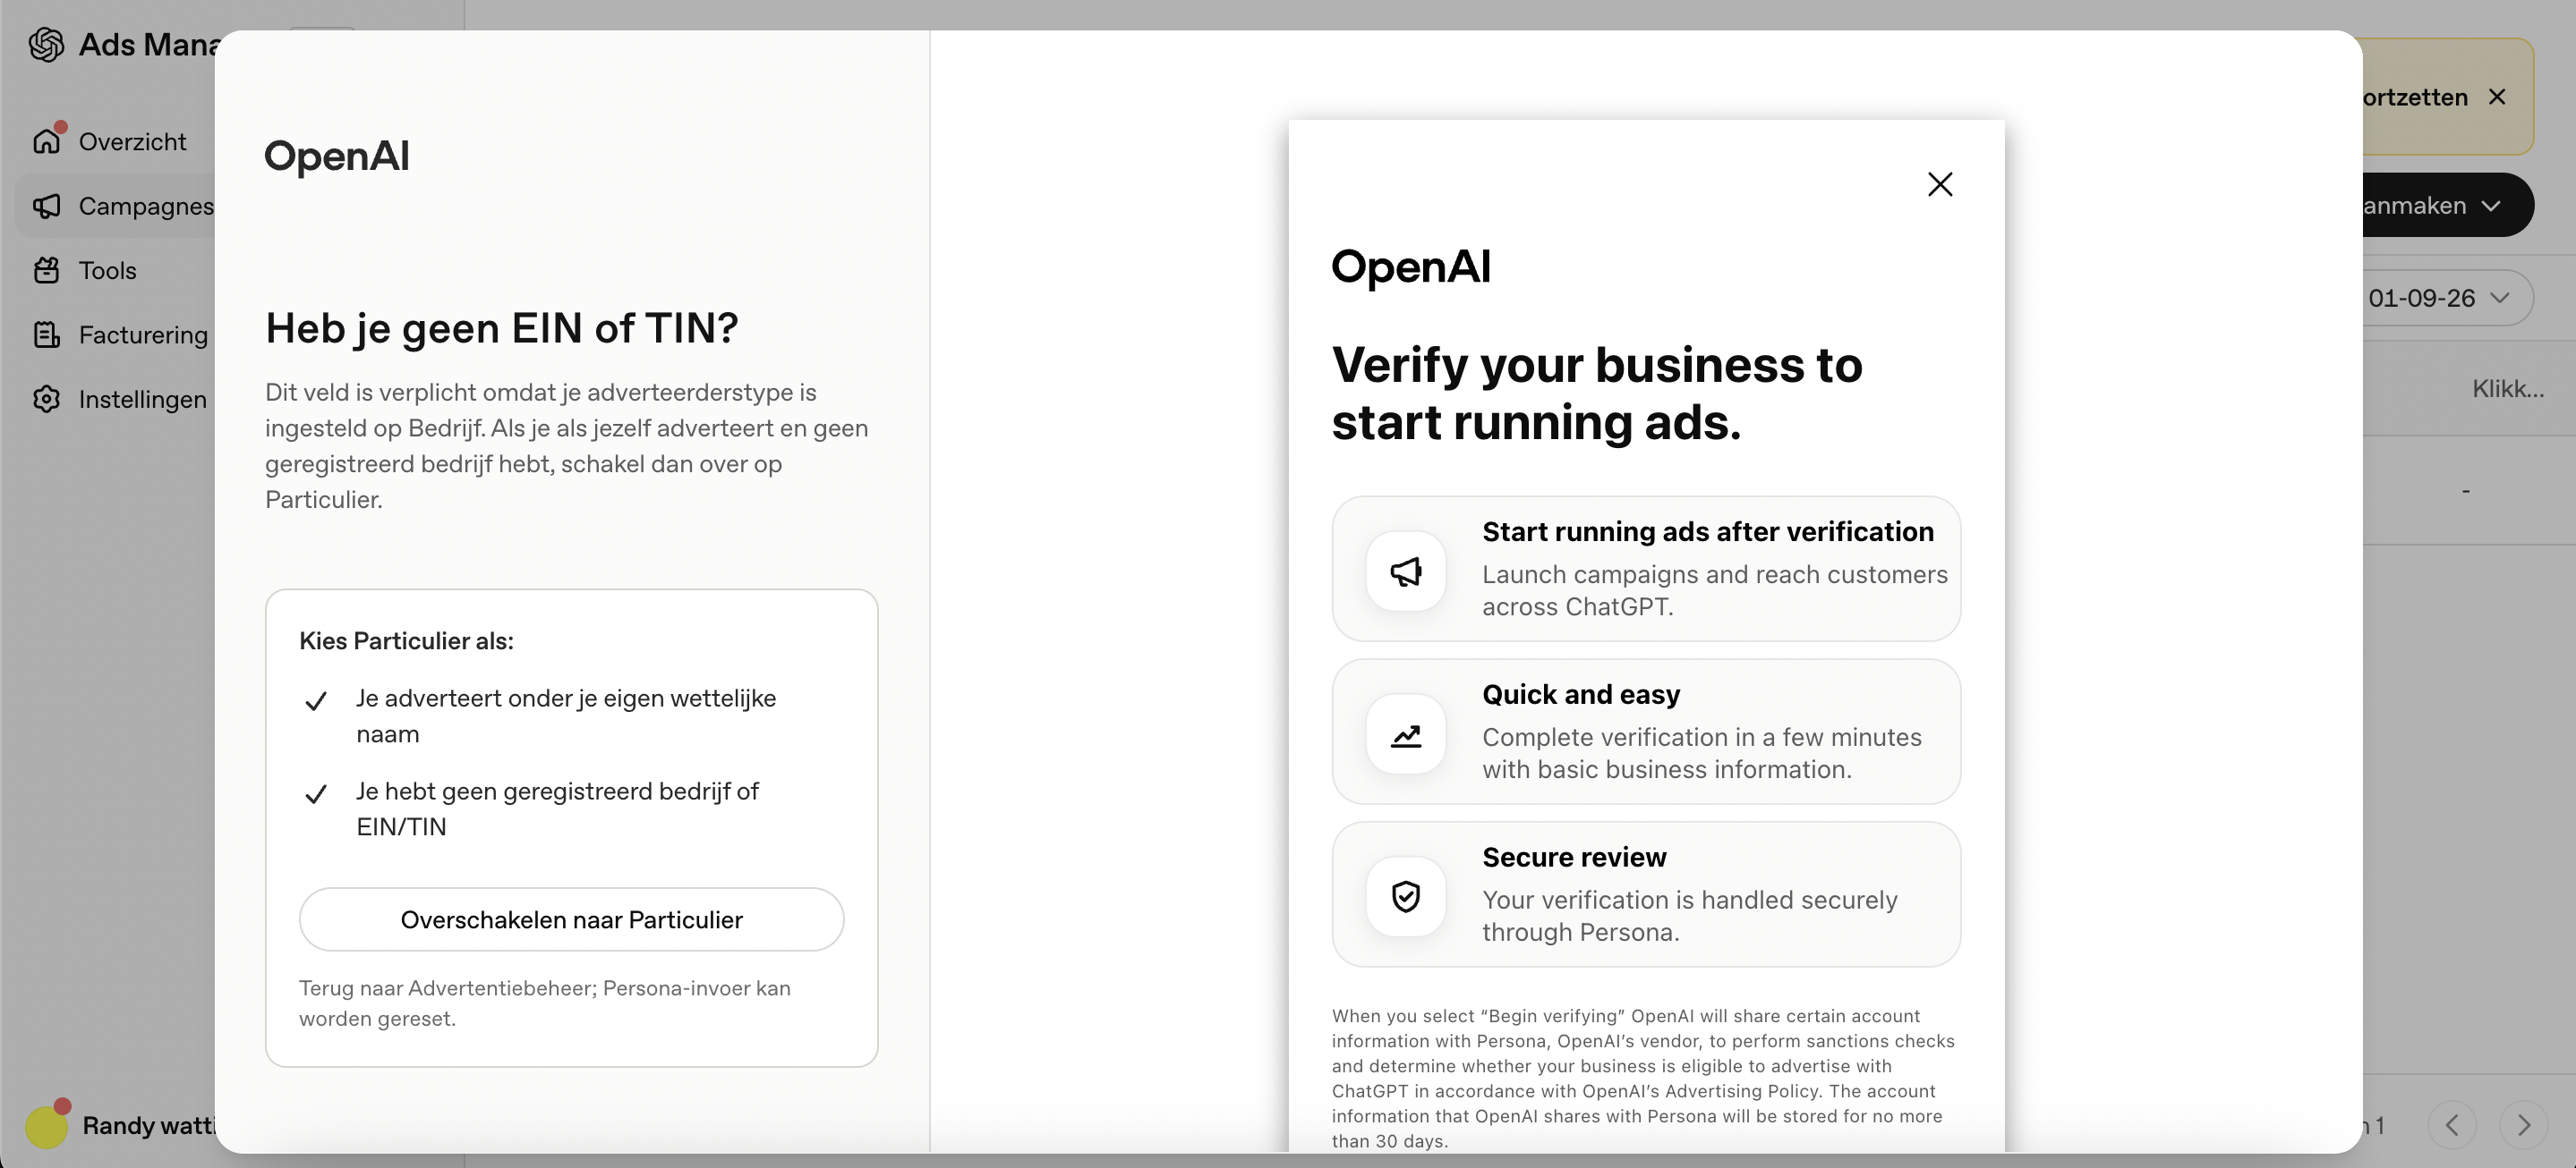
Task: Click the megaphone icon in Start running ads card
Action: [x=1406, y=571]
